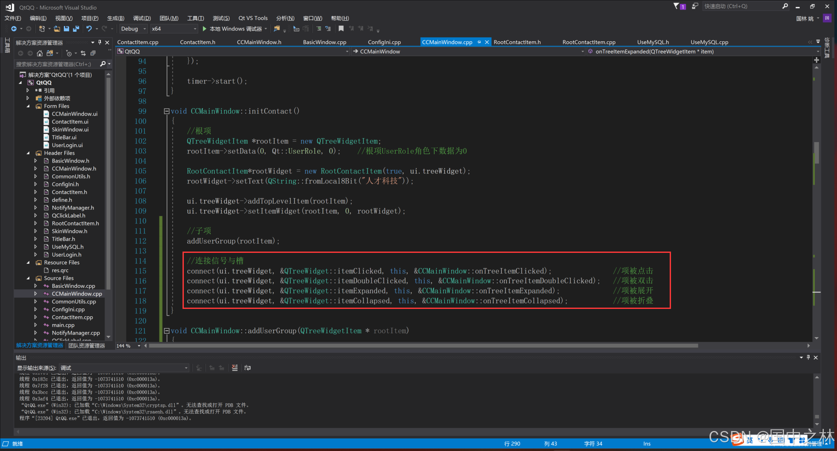Open the 144 % zoom level dropdown
Image resolution: width=837 pixels, height=451 pixels.
click(x=129, y=346)
